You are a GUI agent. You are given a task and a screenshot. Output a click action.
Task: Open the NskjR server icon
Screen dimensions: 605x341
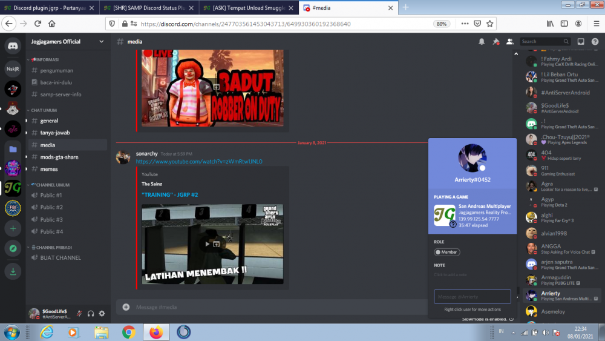[13, 68]
